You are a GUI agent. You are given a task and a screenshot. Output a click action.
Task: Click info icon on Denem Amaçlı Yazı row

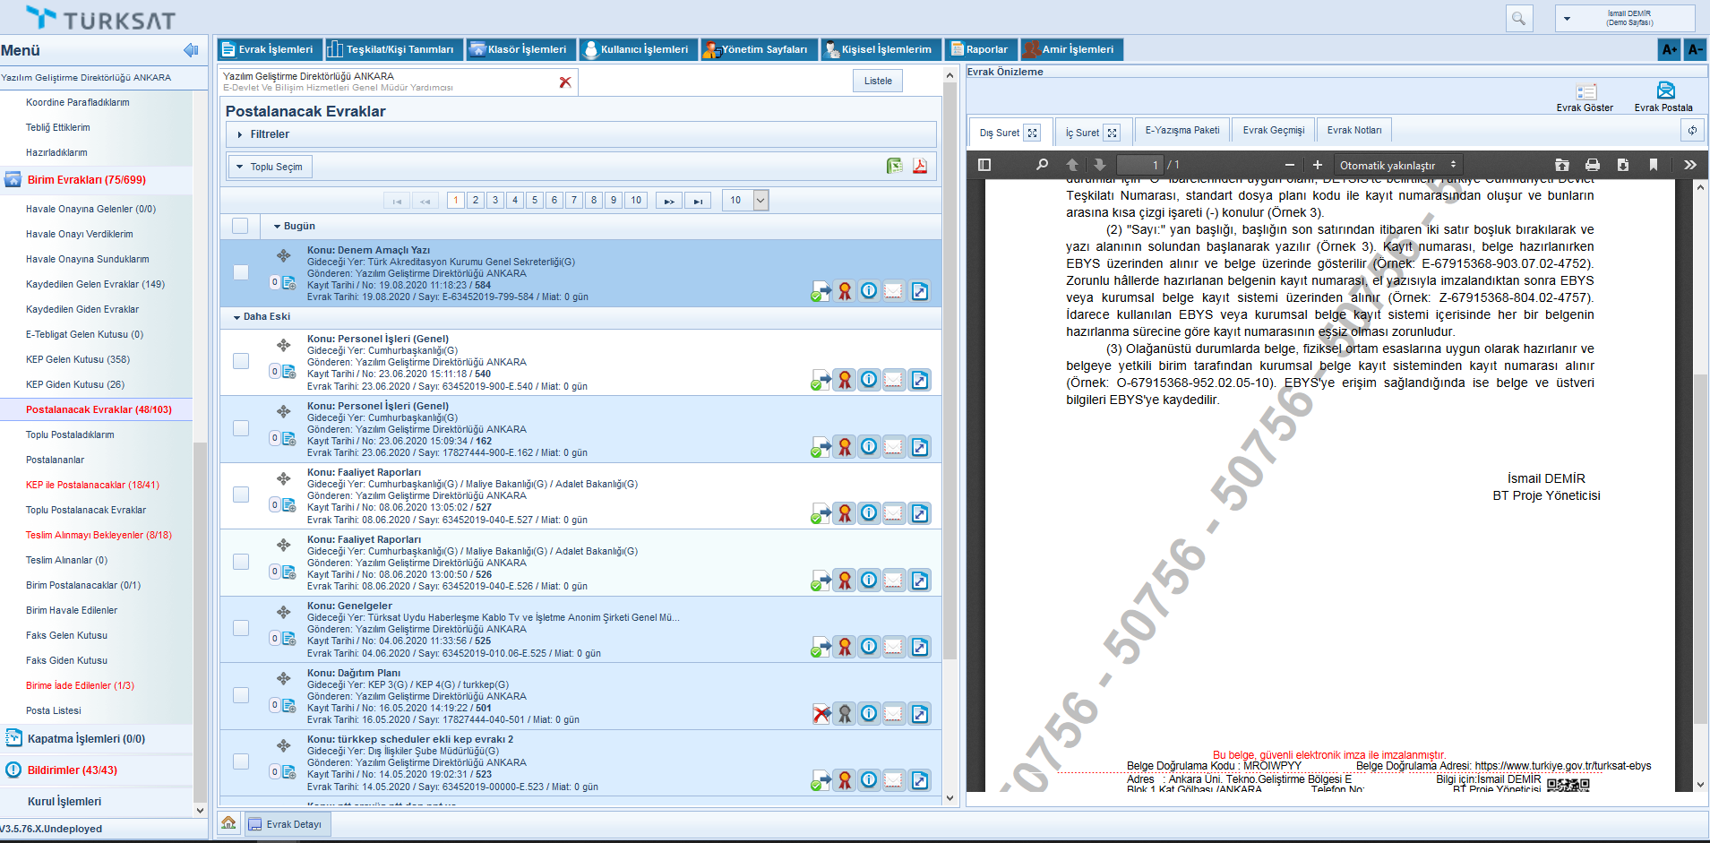(x=869, y=291)
